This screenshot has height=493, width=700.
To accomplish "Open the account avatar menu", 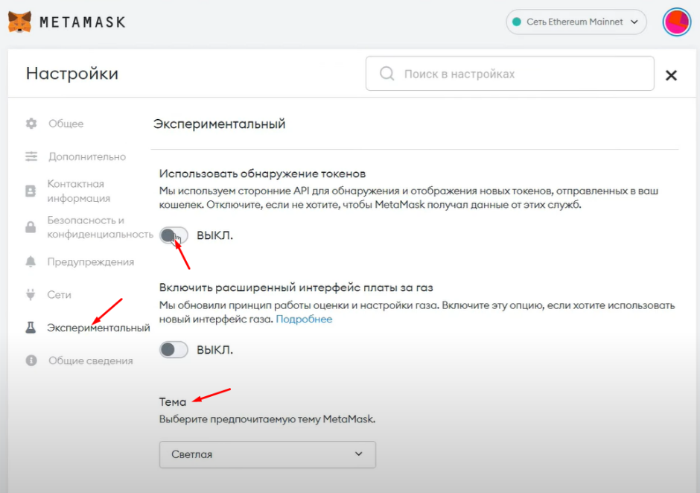I will [677, 22].
